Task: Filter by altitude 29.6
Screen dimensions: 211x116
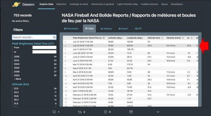Action: pos(35,96)
